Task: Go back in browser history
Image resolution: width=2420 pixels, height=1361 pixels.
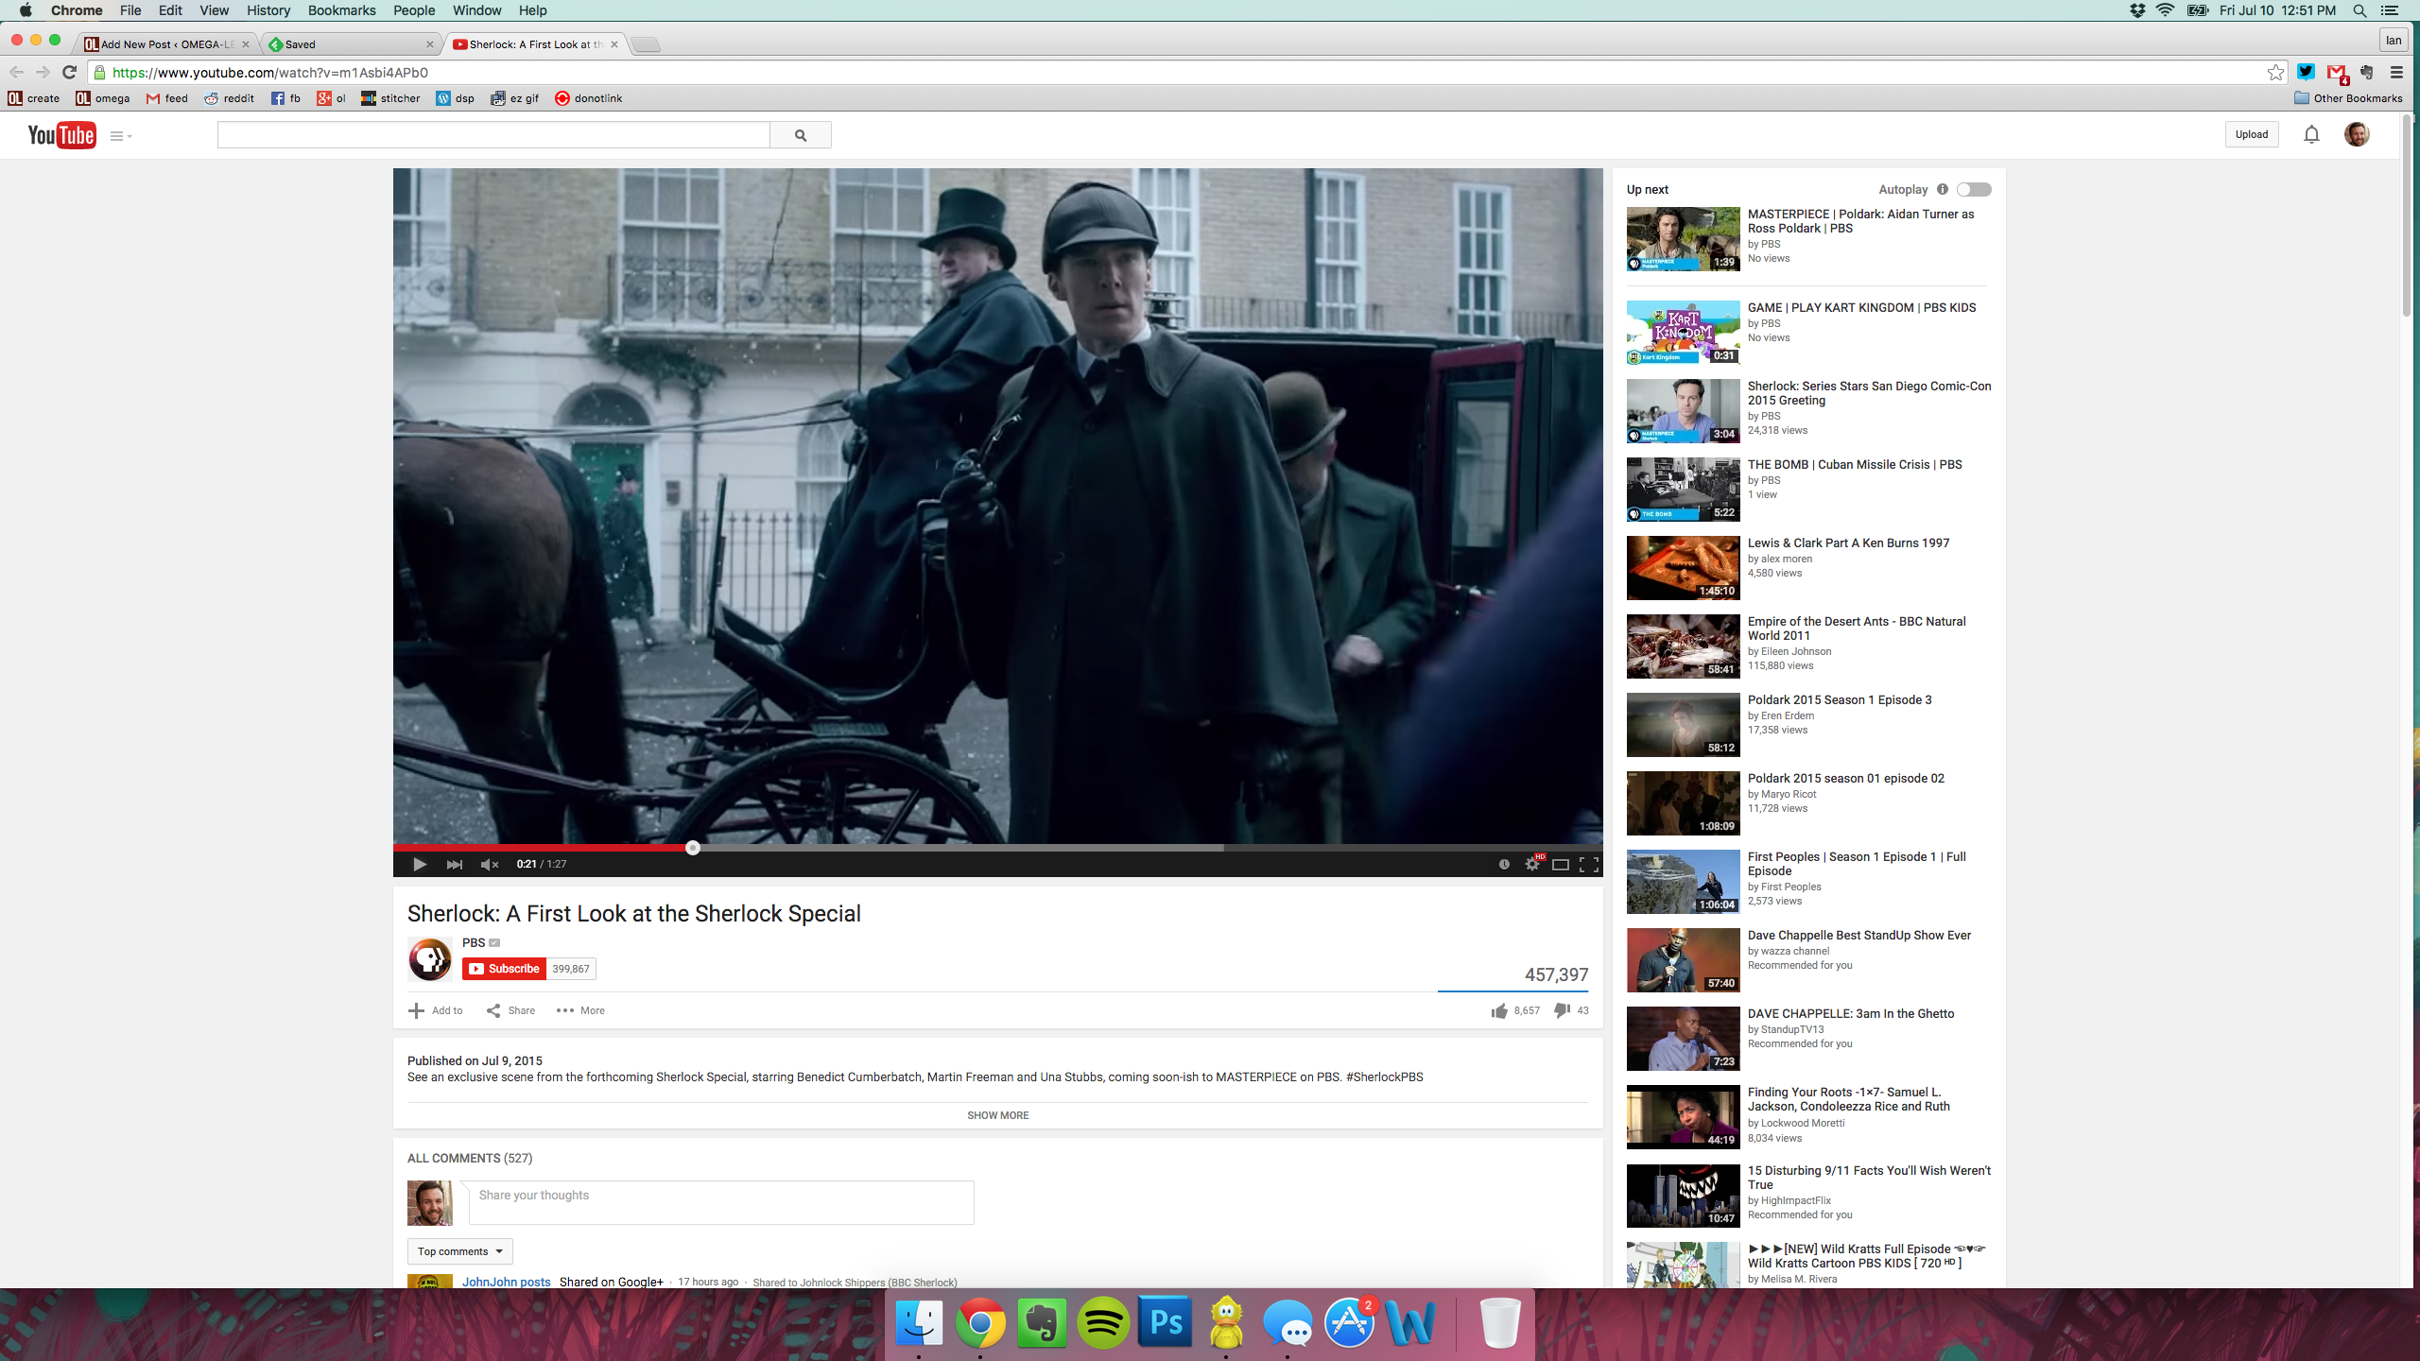Action: point(16,72)
